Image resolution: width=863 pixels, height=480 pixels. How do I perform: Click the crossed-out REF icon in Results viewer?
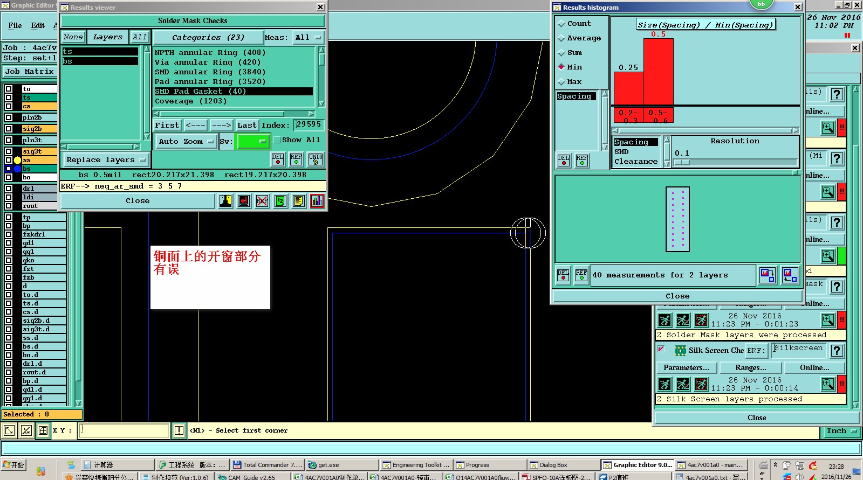(x=262, y=201)
